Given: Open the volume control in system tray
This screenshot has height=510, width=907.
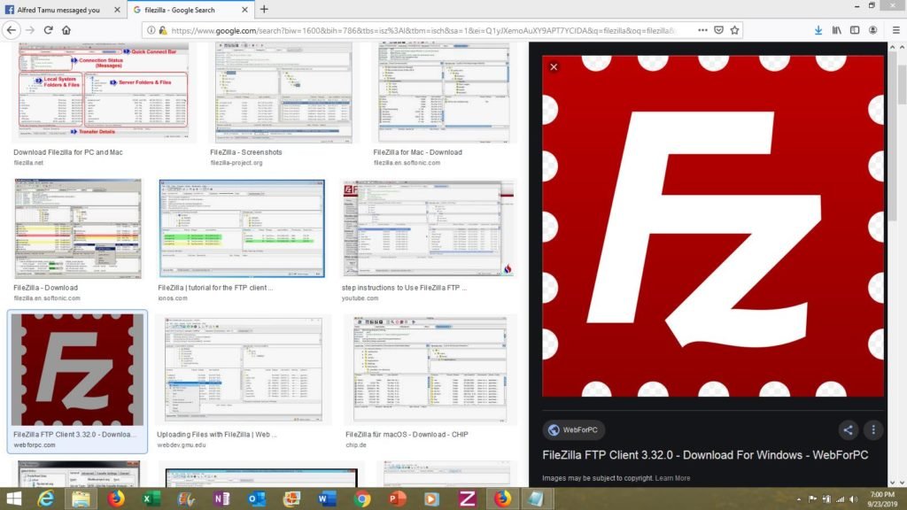Looking at the screenshot, I should point(853,499).
